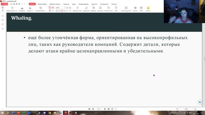Open the Помощь menu
The width and height of the screenshot is (205, 115).
114,4
